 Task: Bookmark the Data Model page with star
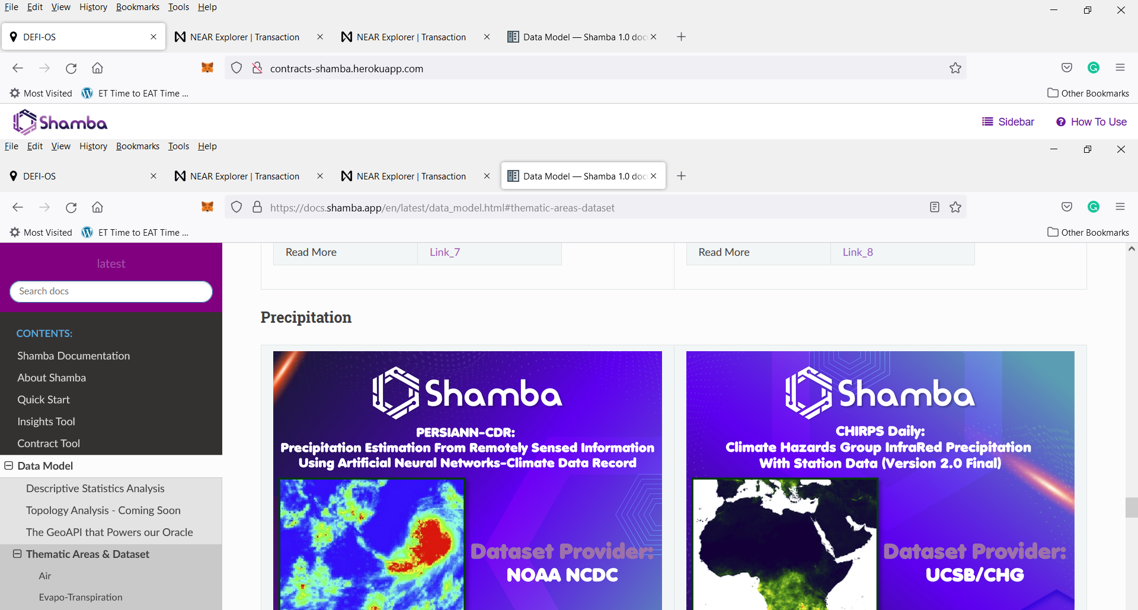[x=955, y=207]
